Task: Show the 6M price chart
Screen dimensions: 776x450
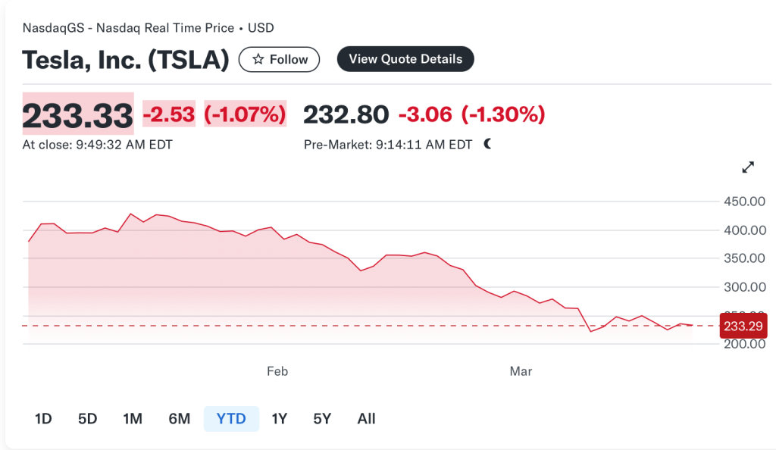Action: [x=179, y=418]
